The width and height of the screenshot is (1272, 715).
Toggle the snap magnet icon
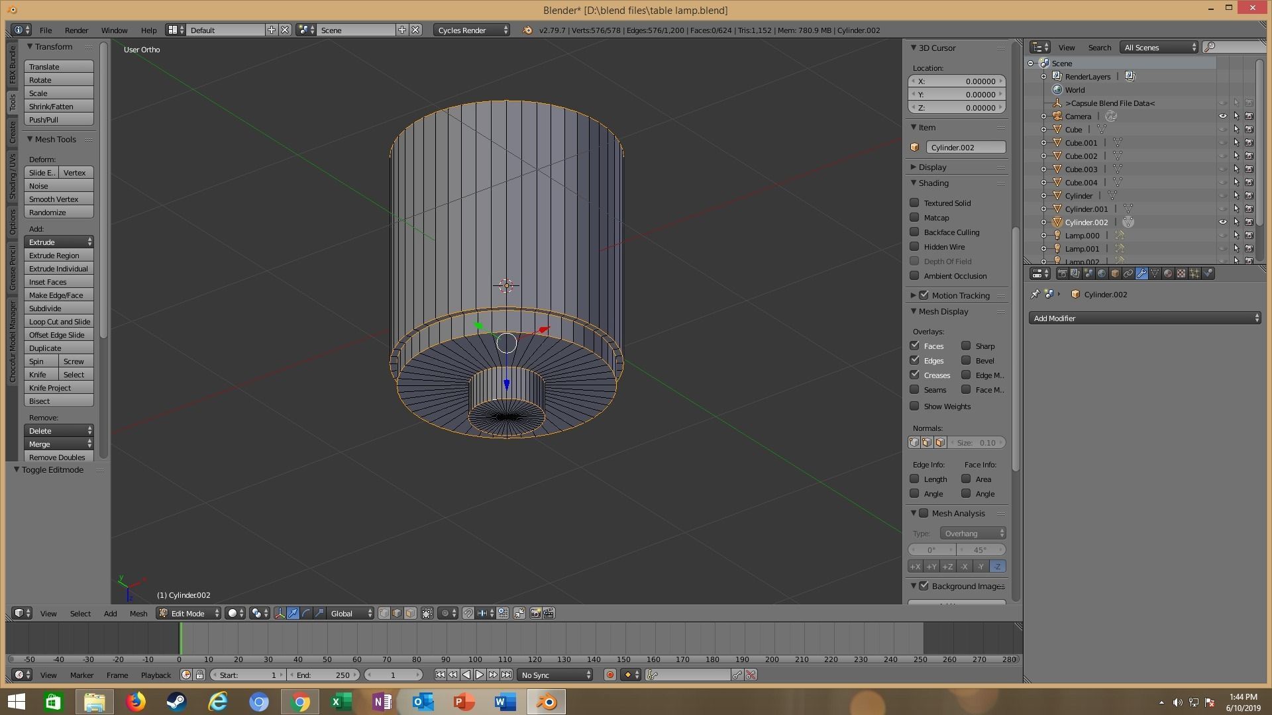point(468,613)
